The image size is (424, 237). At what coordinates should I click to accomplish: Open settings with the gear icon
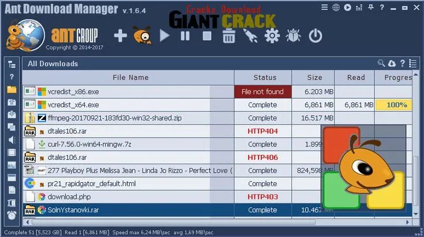(272, 36)
